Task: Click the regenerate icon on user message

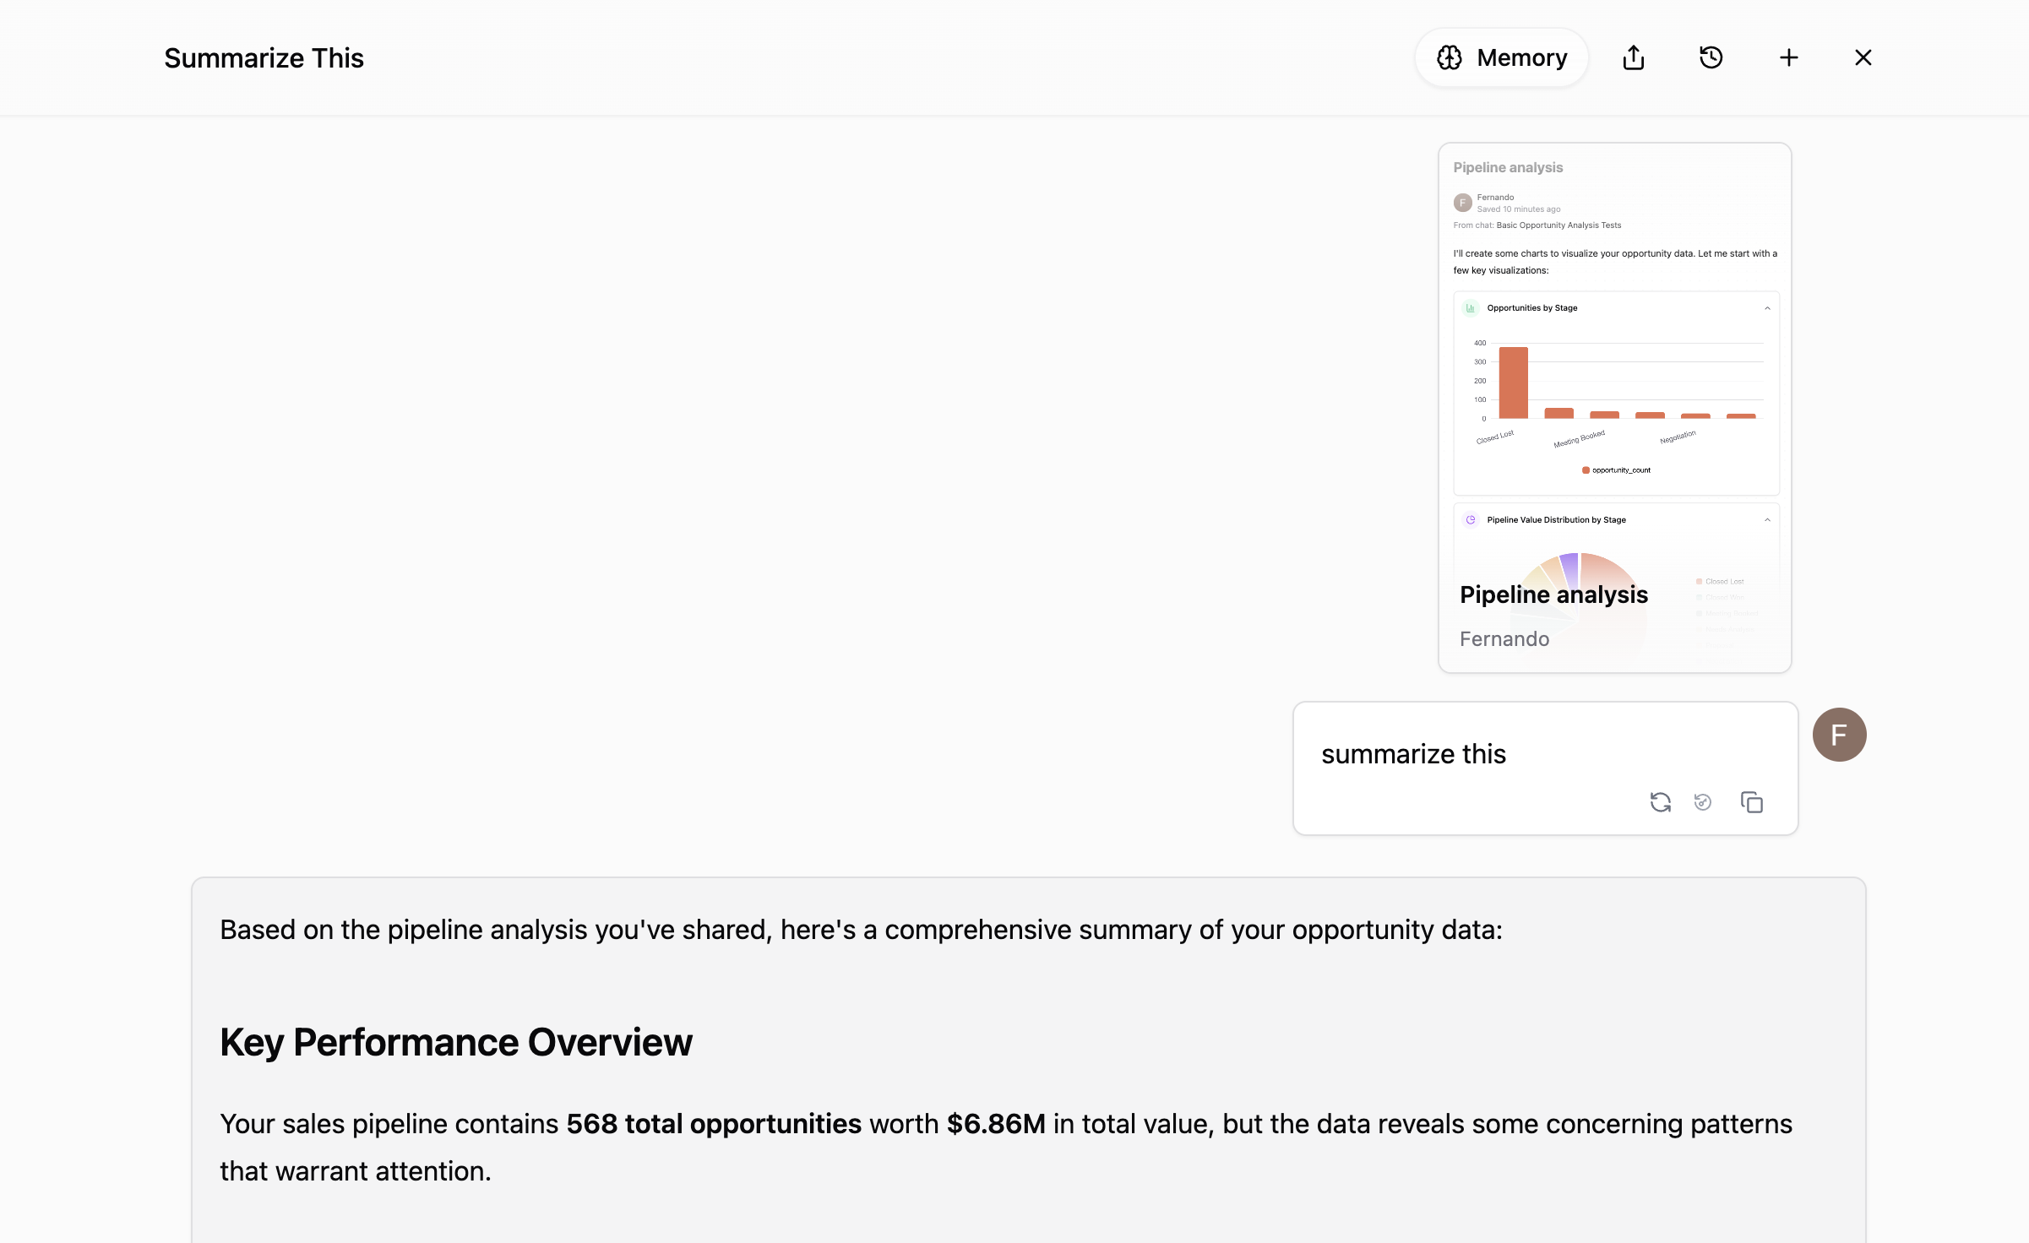Action: [x=1660, y=802]
